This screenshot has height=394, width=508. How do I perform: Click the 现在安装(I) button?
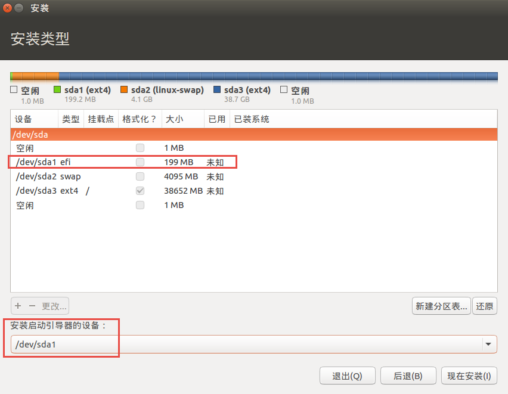[x=469, y=376]
